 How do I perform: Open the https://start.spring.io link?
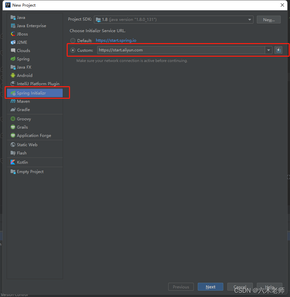pos(116,40)
